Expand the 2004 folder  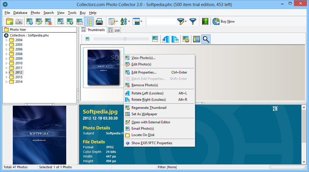[6, 40]
